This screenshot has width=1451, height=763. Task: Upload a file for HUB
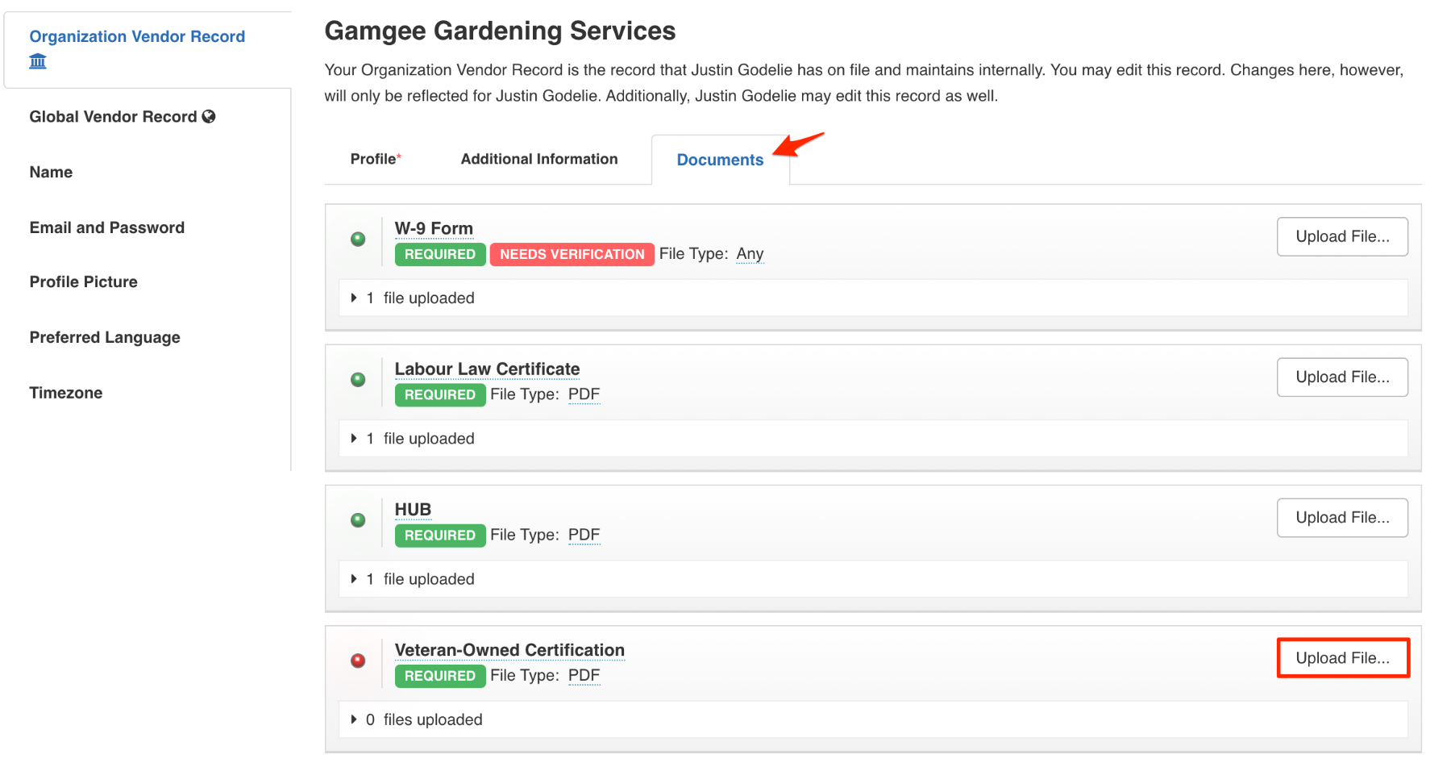point(1342,517)
